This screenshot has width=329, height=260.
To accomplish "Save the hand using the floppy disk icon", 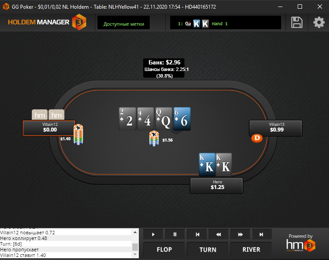I will (297, 23).
